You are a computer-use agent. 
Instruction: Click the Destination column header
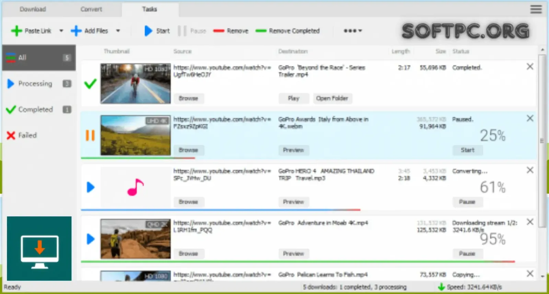(x=293, y=51)
